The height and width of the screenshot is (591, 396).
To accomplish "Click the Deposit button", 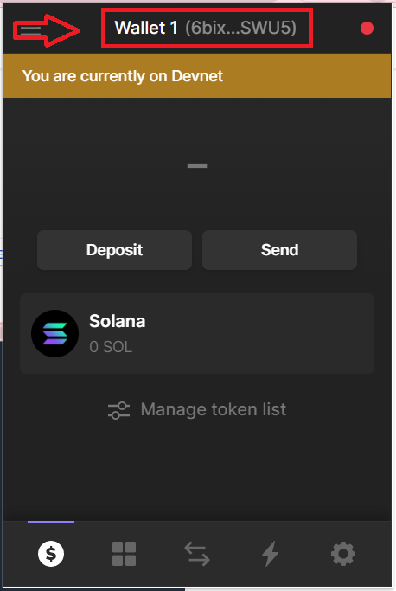I will click(x=114, y=250).
